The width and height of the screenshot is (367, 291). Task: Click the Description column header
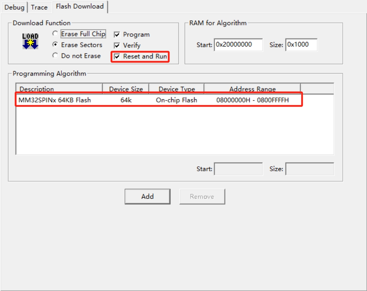point(59,89)
